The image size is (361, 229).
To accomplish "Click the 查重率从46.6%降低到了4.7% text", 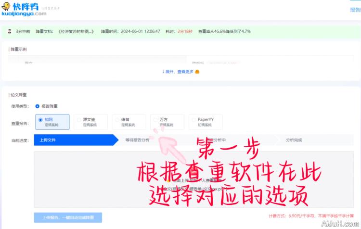I will coord(224,31).
